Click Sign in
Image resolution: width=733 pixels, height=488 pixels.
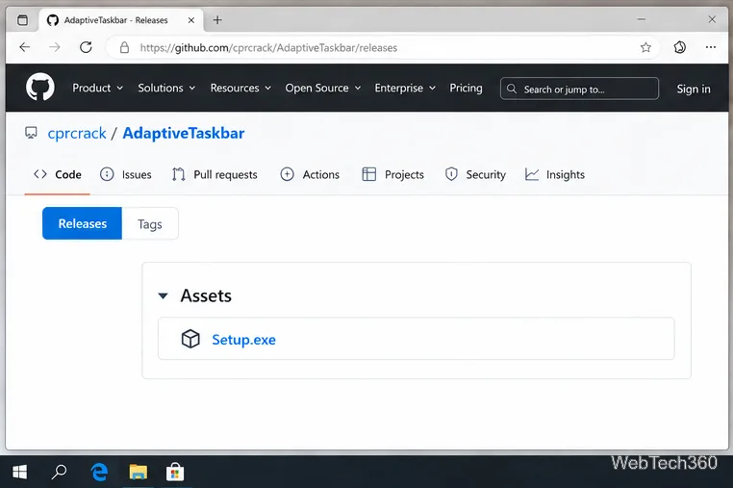694,89
